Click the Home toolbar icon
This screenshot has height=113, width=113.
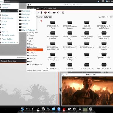click(x=54, y=12)
